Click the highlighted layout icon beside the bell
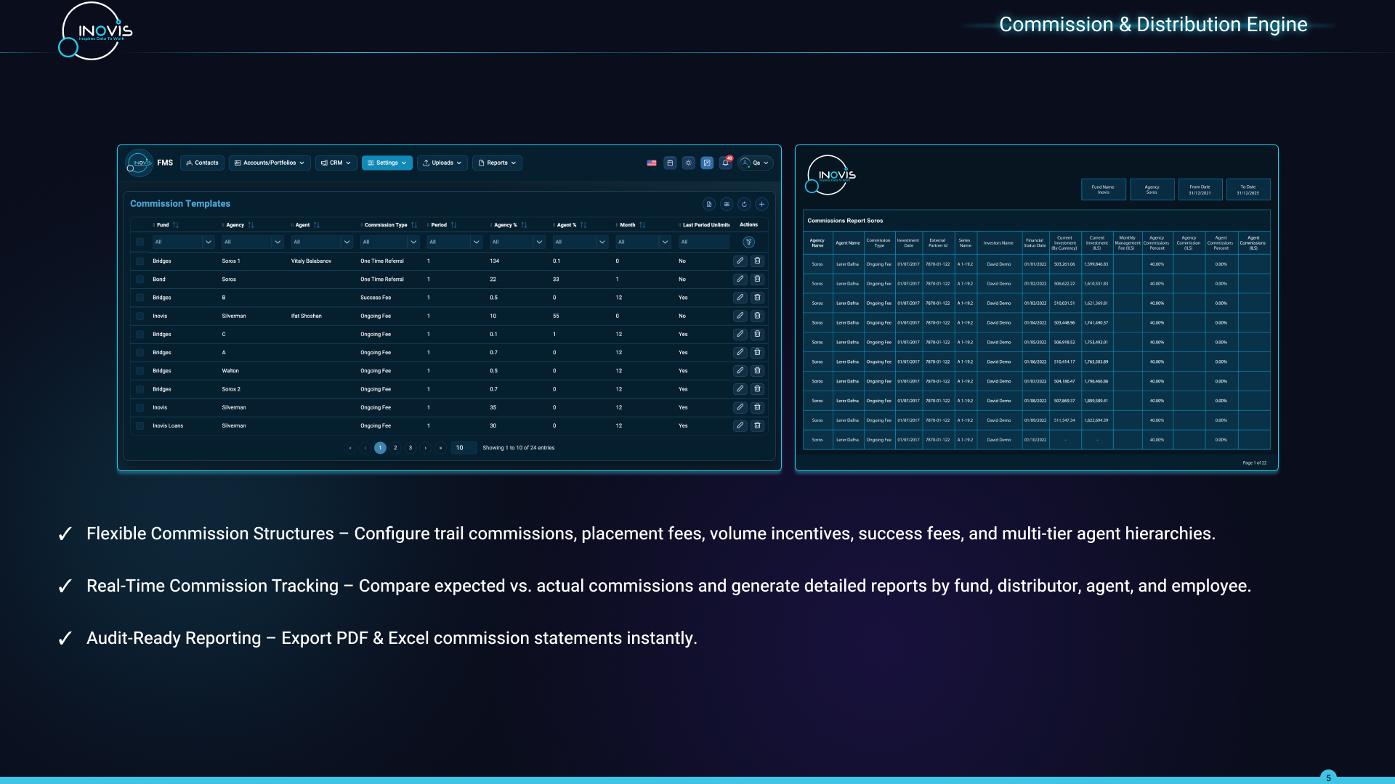The width and height of the screenshot is (1395, 784). (x=707, y=163)
